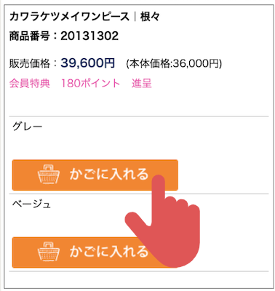The height and width of the screenshot is (291, 275).
Task: Click the 180ポイント points text
Action: (x=90, y=84)
